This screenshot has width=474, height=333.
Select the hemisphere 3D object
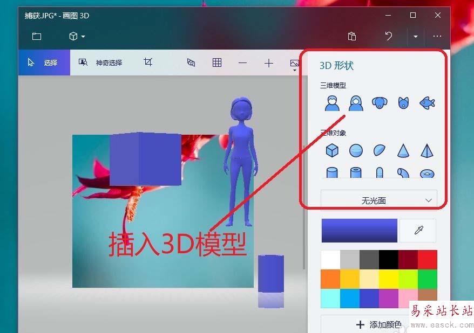click(380, 150)
